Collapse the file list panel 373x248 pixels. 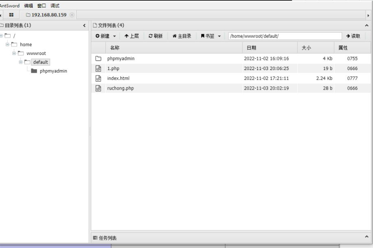[x=366, y=26]
